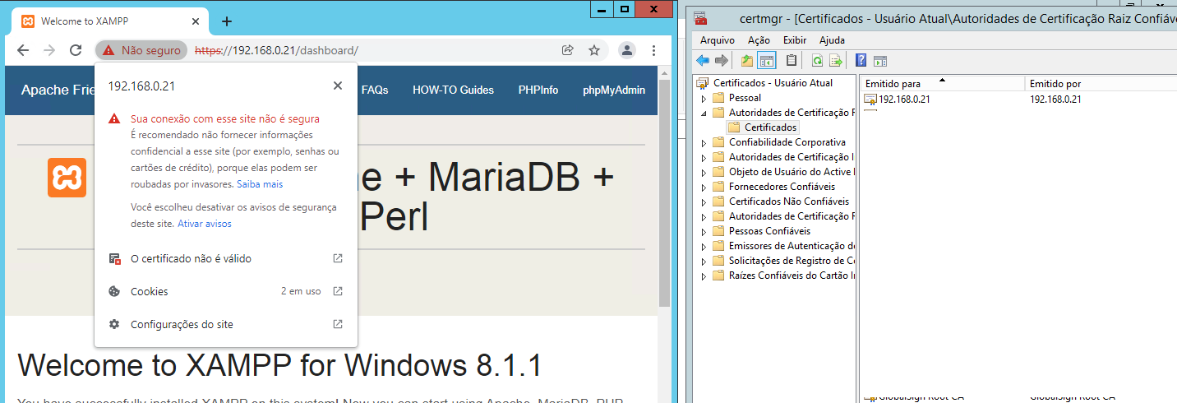The width and height of the screenshot is (1177, 403).
Task: Open Configurações do site entry
Action: point(226,324)
